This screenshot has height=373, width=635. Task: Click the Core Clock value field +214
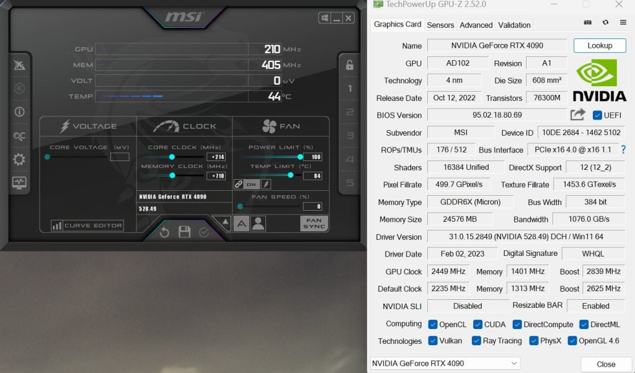click(x=216, y=157)
